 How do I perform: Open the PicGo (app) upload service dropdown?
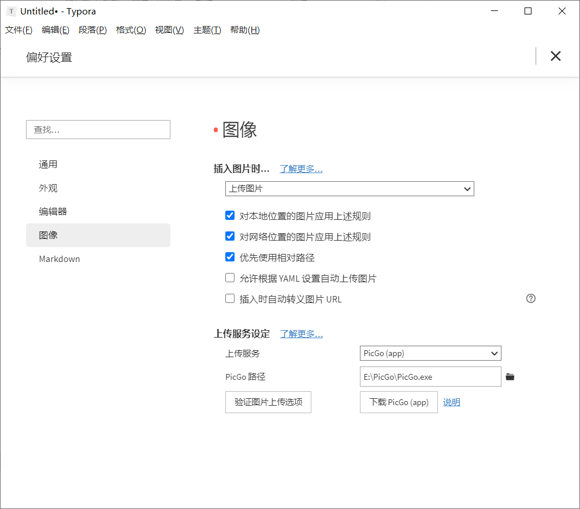coord(430,353)
